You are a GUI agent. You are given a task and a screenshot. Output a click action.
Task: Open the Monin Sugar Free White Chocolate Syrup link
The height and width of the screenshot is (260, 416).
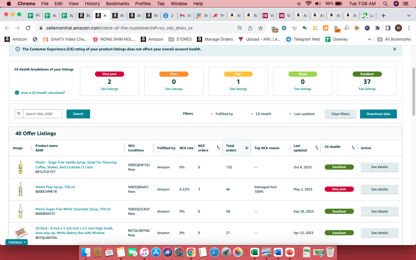(x=73, y=209)
